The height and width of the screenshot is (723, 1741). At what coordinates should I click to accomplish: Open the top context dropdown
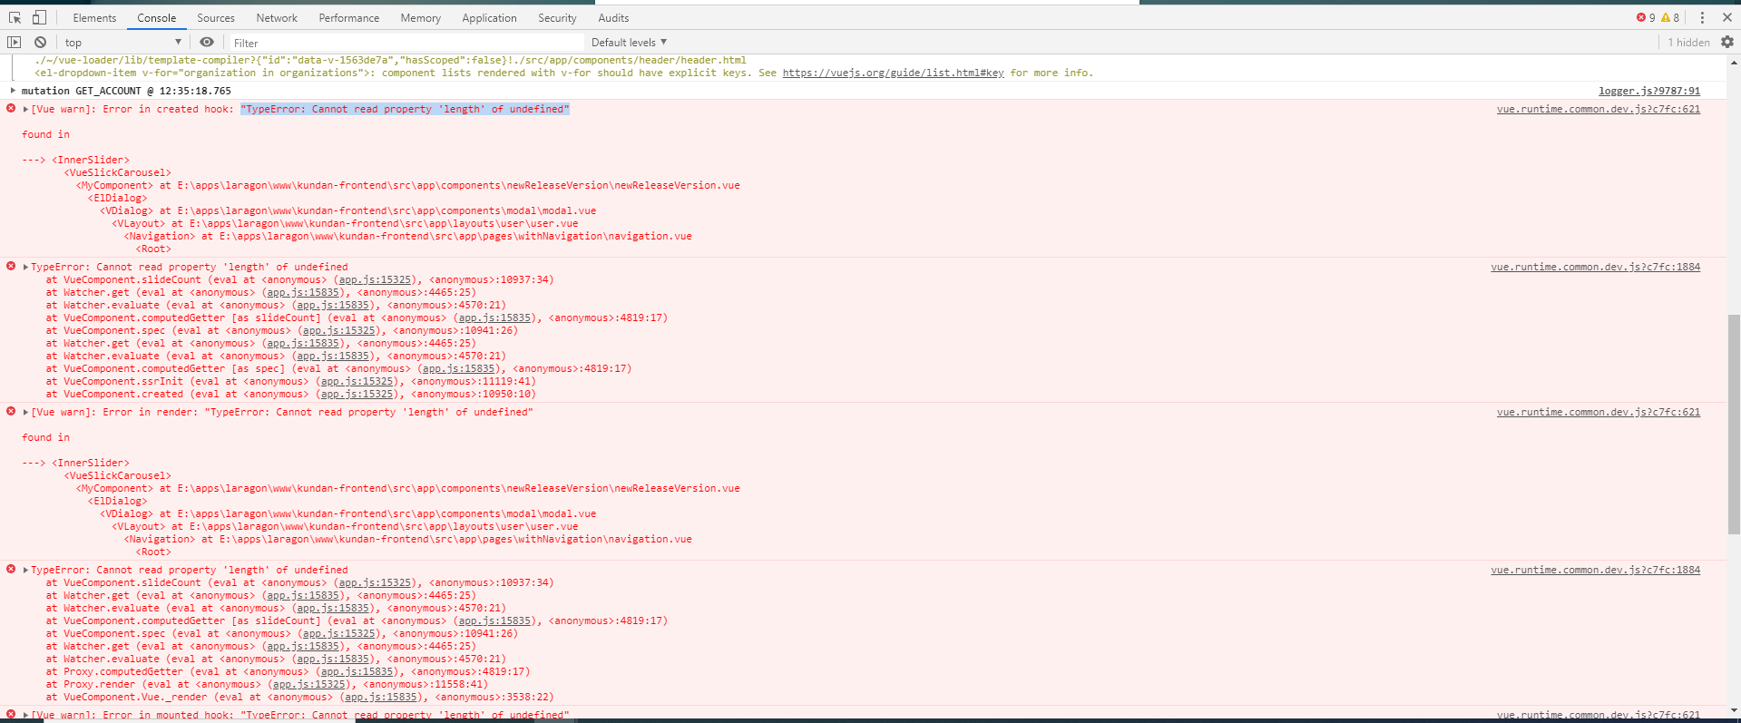coord(122,43)
